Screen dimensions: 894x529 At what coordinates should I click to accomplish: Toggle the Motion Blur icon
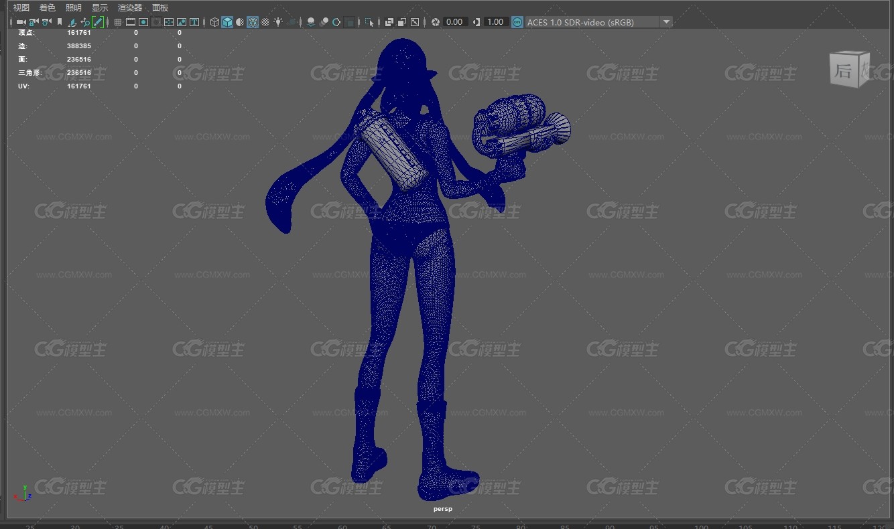pos(324,22)
